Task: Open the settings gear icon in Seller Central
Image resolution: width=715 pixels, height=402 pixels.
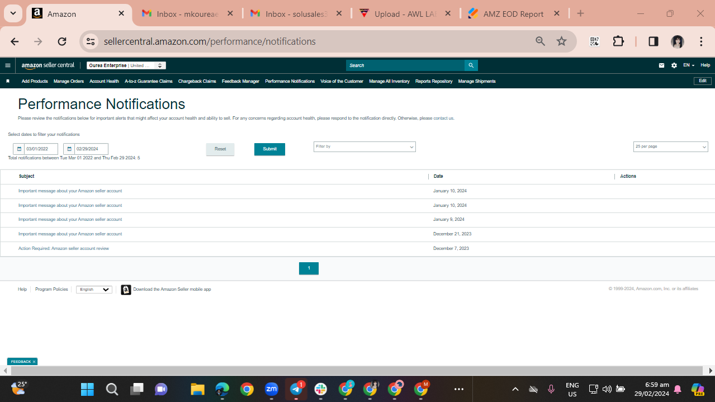Action: coord(674,65)
